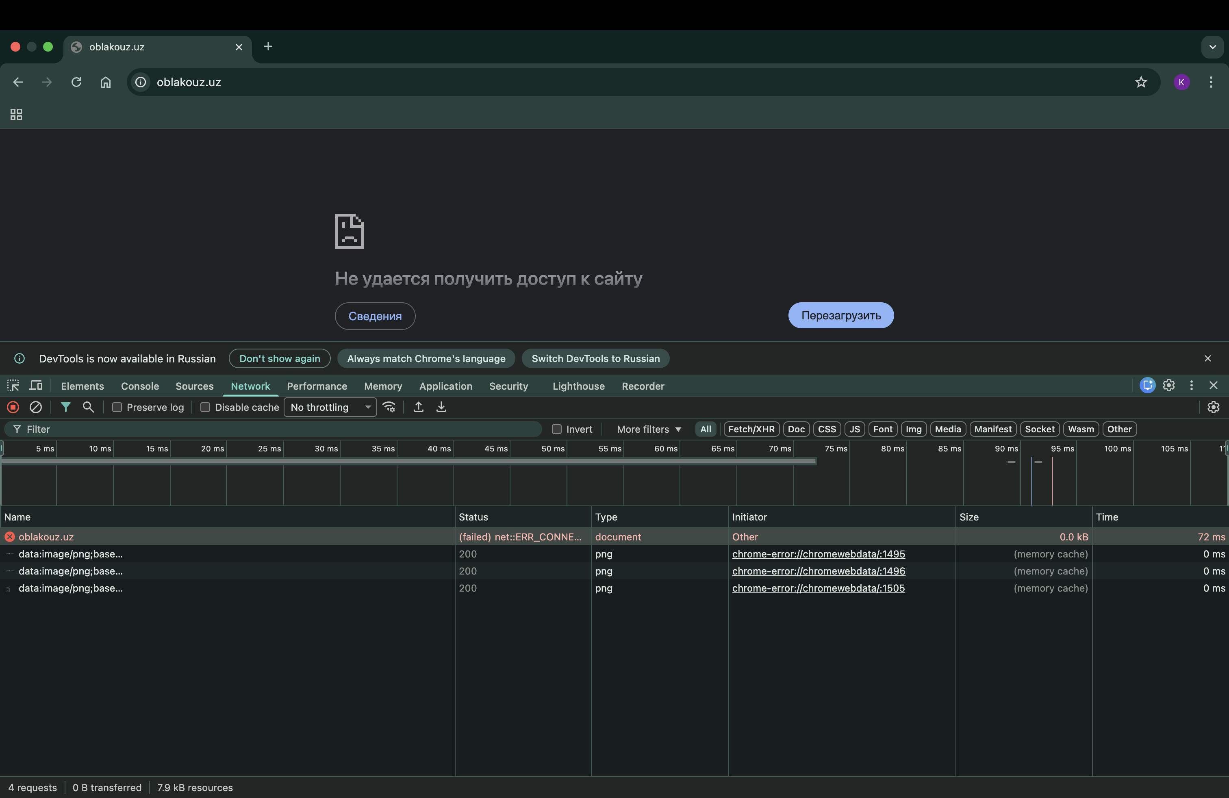
Task: Toggle the network filter funnel icon
Action: pyautogui.click(x=65, y=407)
